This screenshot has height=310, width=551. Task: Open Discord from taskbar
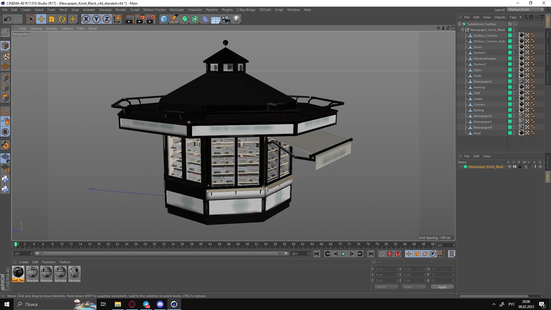click(160, 304)
